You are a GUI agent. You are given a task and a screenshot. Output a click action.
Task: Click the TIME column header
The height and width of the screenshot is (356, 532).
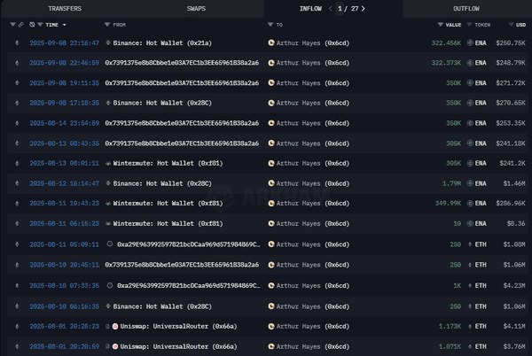56,26
